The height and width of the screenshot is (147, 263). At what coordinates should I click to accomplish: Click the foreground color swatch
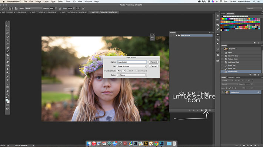(x=7, y=100)
